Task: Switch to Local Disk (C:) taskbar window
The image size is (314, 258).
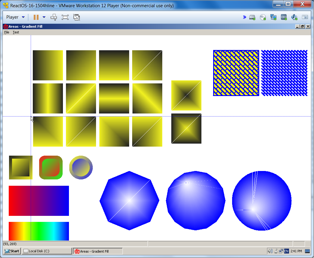Action: click(x=47, y=251)
